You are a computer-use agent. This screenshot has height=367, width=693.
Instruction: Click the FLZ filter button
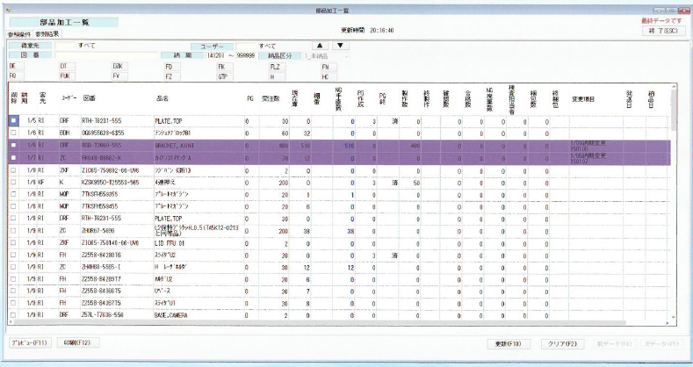[278, 67]
